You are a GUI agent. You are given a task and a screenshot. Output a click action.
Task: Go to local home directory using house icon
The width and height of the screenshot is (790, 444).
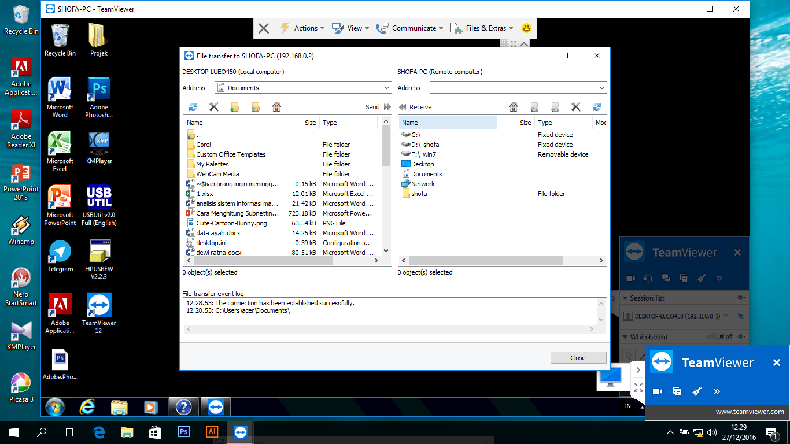click(276, 107)
